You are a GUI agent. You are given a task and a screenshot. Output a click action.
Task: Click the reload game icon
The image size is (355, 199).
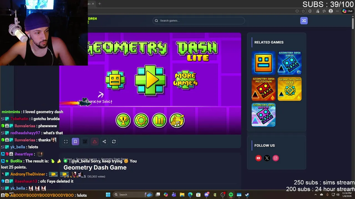tap(114, 142)
